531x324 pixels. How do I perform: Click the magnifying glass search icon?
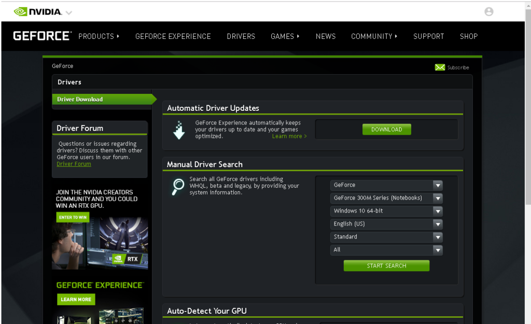(x=178, y=187)
